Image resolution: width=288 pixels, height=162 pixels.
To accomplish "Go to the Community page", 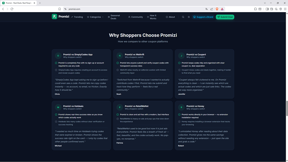I will pyautogui.click(x=135, y=17).
